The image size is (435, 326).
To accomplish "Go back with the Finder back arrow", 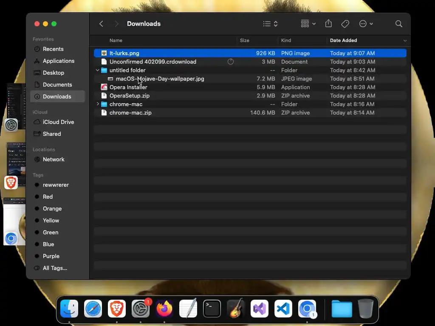I will click(101, 24).
